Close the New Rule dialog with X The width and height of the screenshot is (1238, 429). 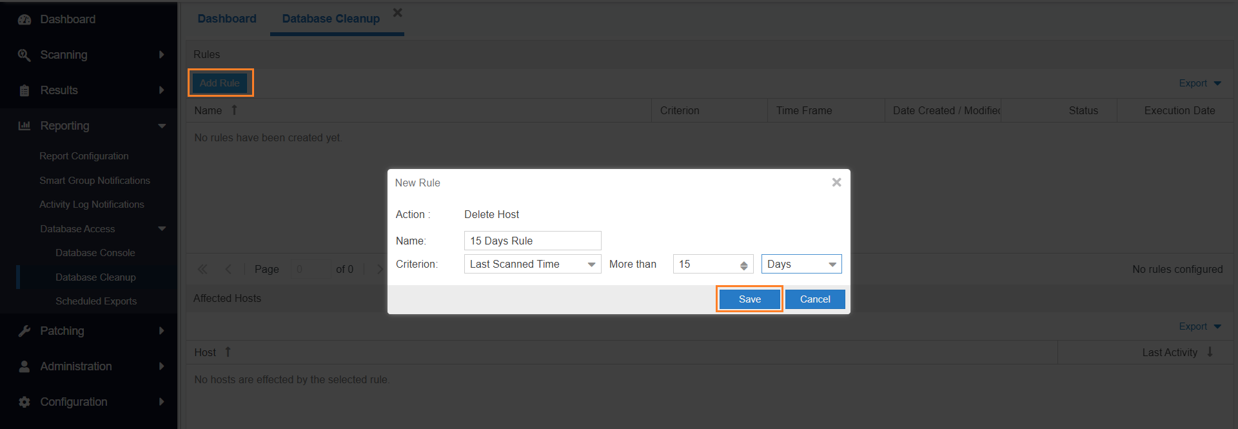[x=836, y=183]
